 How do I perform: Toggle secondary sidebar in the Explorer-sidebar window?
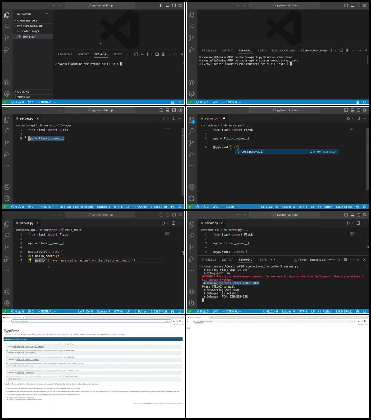(x=174, y=6)
